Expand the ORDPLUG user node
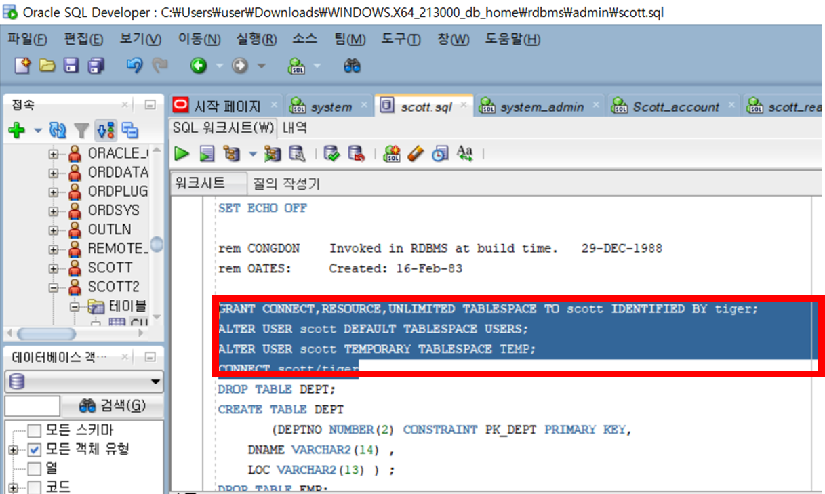This screenshot has height=494, width=825. (x=54, y=192)
